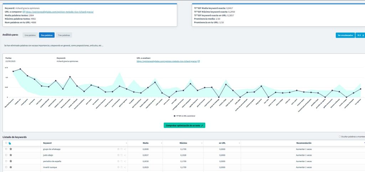Click middle action icon in 'justo abajo' row
The height and width of the screenshot is (172, 365).
(122, 155)
